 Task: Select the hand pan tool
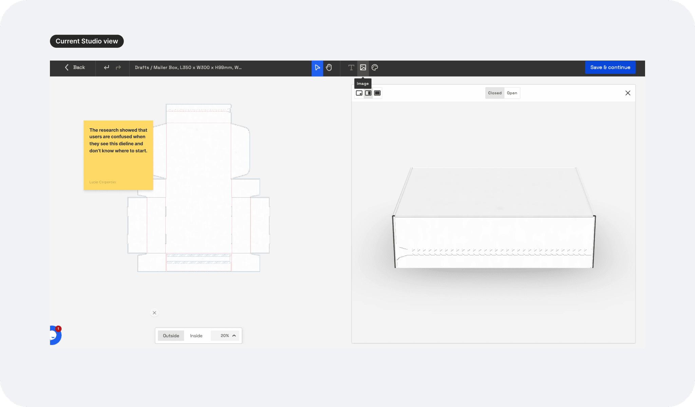pos(329,67)
